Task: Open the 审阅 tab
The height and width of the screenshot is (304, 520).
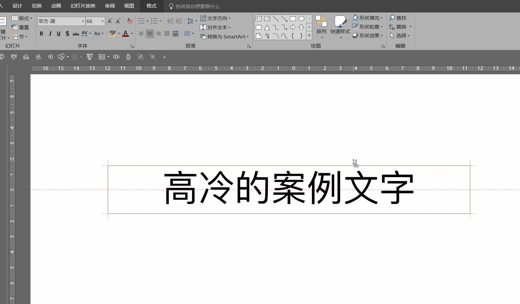Action: click(110, 6)
